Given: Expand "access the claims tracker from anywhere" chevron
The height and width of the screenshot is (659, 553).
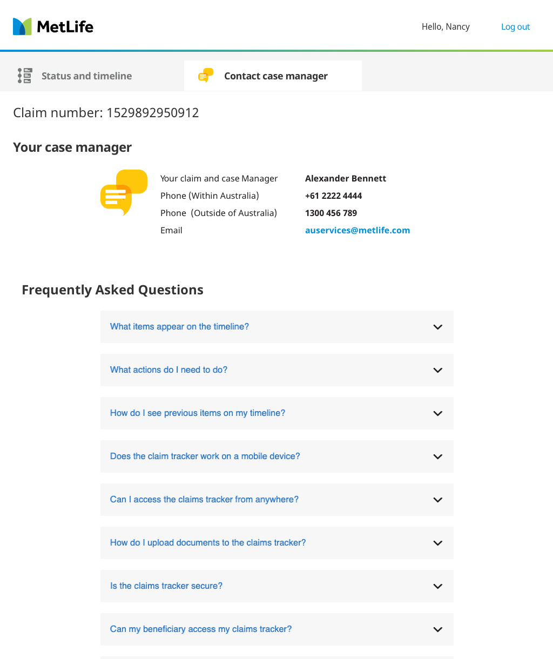Looking at the screenshot, I should (x=438, y=500).
